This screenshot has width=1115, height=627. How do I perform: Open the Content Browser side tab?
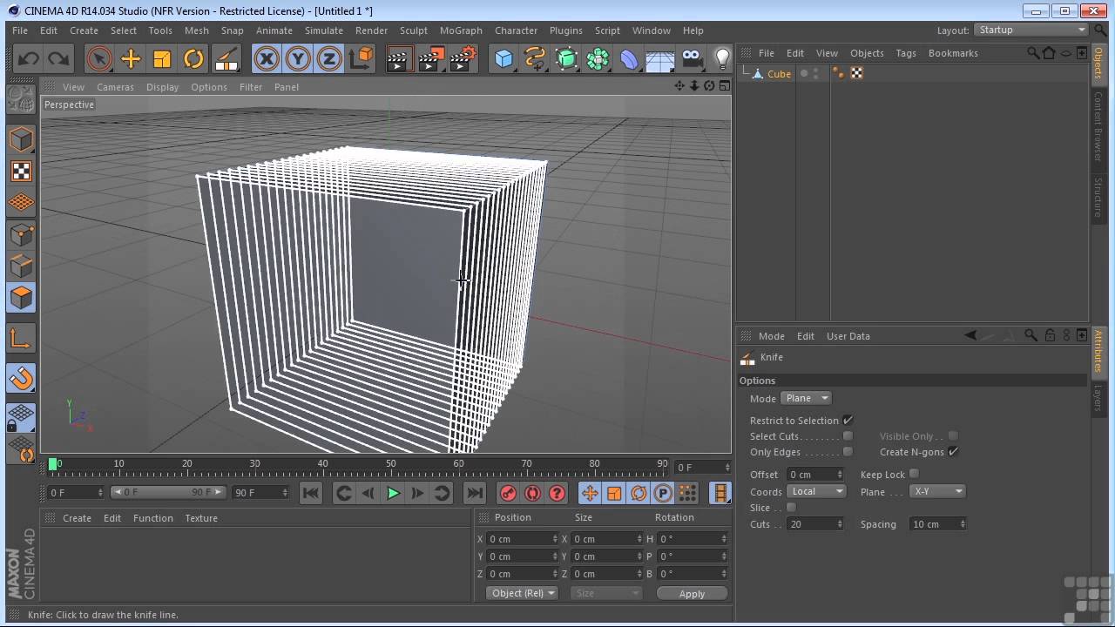(1098, 126)
